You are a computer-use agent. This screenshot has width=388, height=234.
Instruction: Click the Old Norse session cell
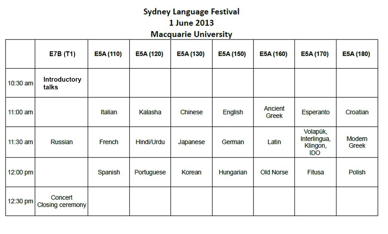click(274, 172)
